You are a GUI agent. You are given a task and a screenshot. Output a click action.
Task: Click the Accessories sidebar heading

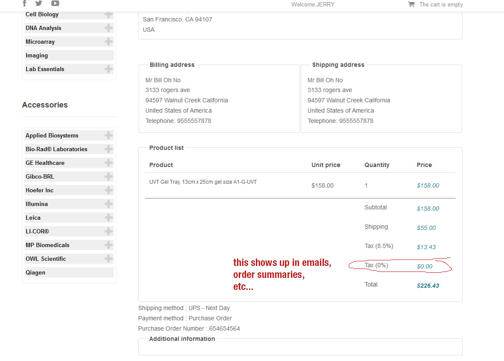pyautogui.click(x=45, y=105)
